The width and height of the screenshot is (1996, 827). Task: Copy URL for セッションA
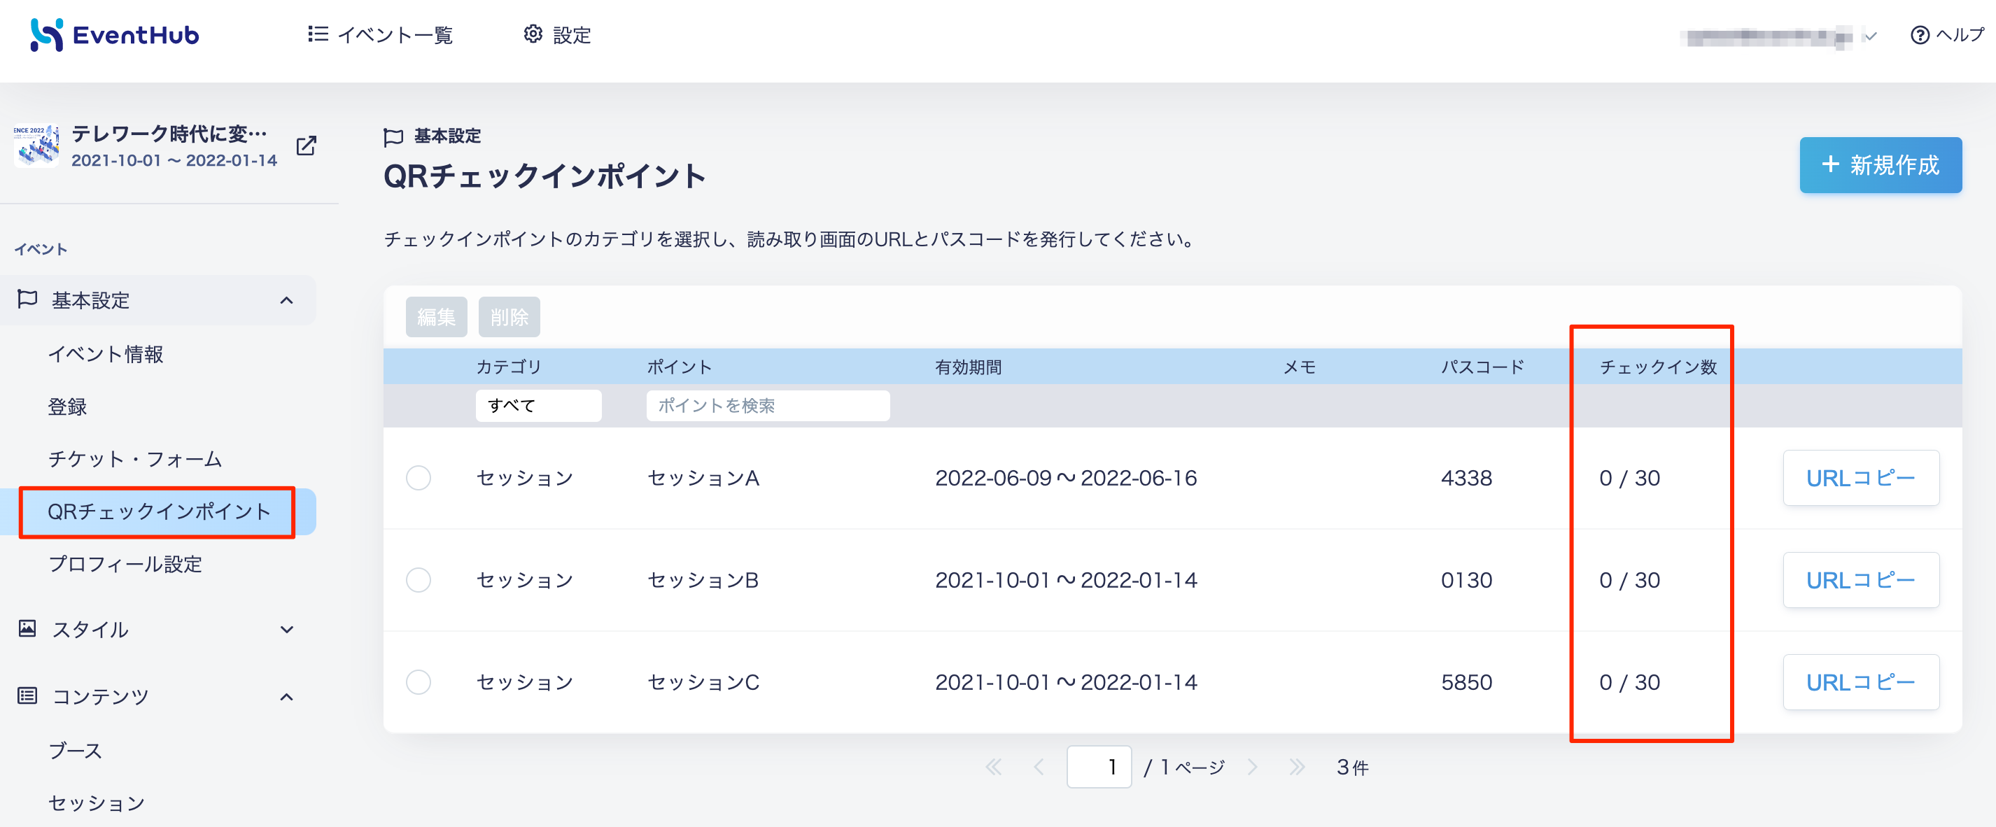click(1861, 478)
